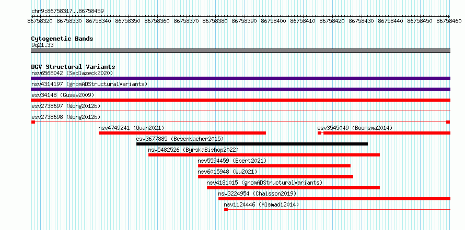Click ruler position 86758330
The width and height of the screenshot is (465, 230).
(69, 21)
